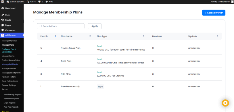Open Manage Subscriptions
Screen dimensions: 234x112
click(x=11, y=73)
